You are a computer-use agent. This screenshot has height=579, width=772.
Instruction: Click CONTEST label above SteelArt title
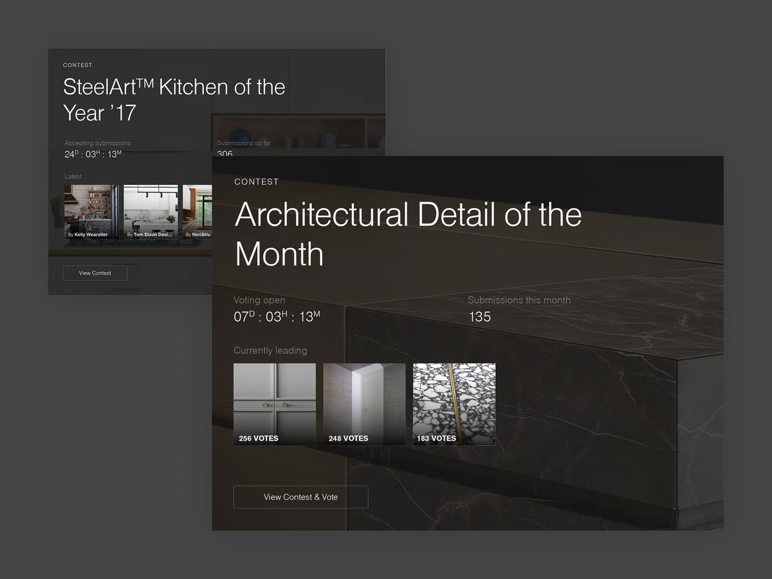coord(77,65)
